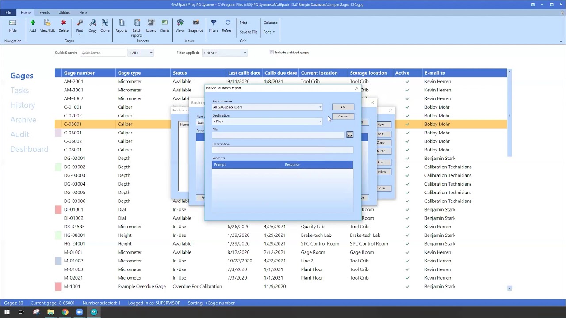The image size is (566, 318).
Task: Toggle Active check for AM-2001 row
Action: (407, 81)
